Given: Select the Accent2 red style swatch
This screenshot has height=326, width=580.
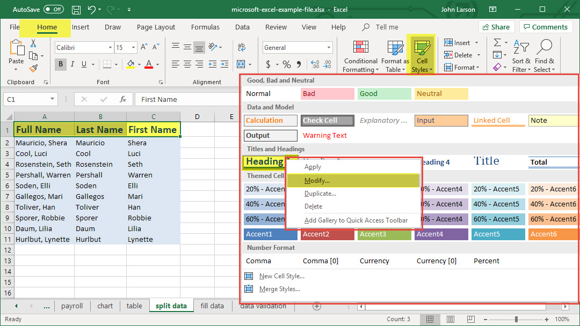Looking at the screenshot, I should point(327,234).
